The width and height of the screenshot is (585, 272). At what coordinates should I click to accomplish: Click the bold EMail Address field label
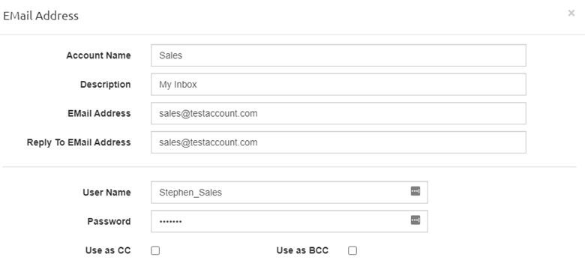(x=99, y=113)
